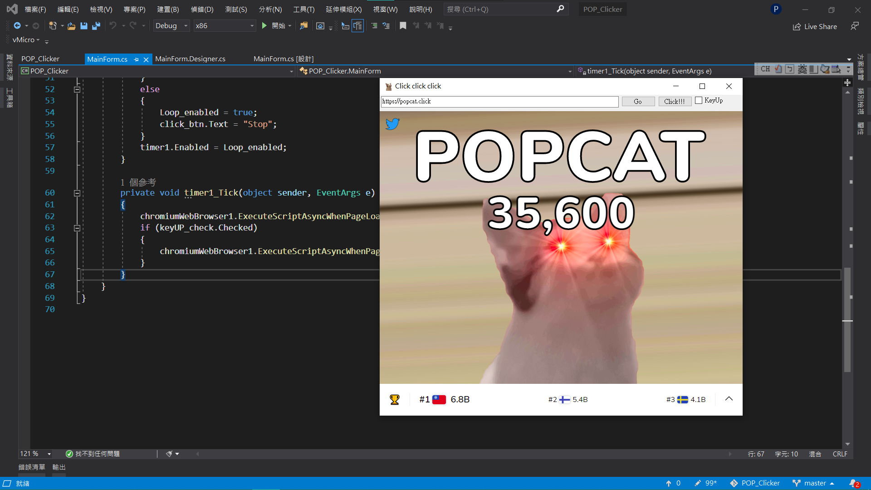Viewport: 871px width, 490px height.
Task: Open the Debug configuration dropdown
Action: (171, 26)
